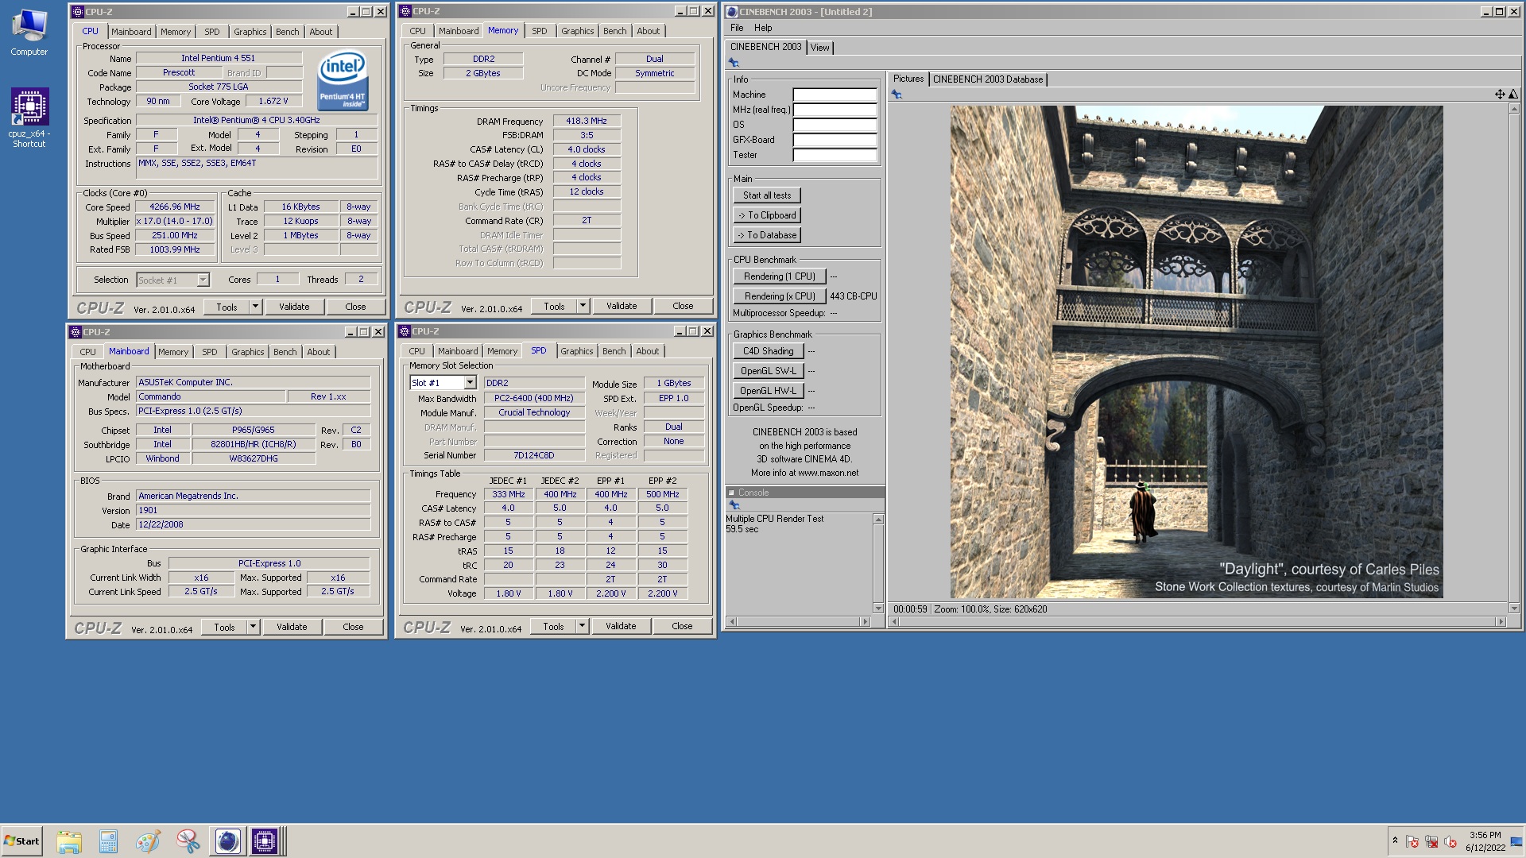Screen dimensions: 1526x858
Task: Select the Mainboard tab in the SPD-tab CPU-Z window
Action: coord(458,351)
